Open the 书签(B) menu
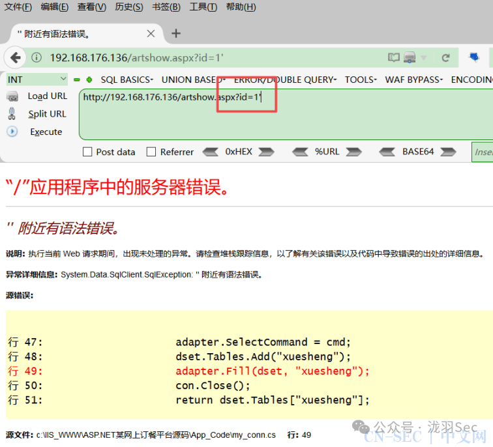Viewport: 493px width, 447px height. (166, 7)
